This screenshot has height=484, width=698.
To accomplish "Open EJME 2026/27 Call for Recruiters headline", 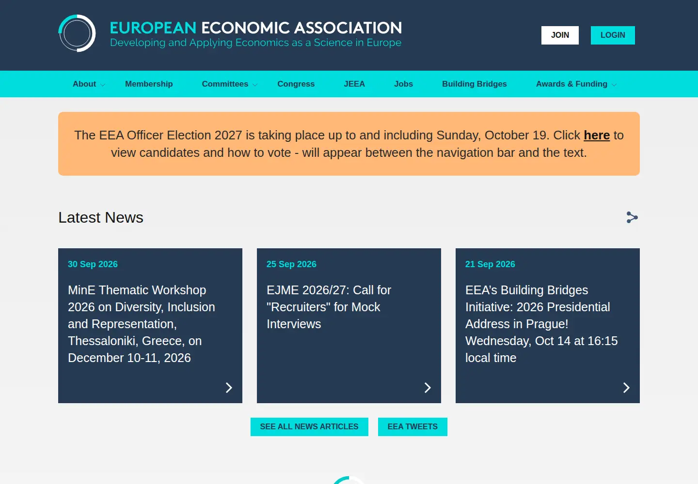I will pyautogui.click(x=329, y=307).
